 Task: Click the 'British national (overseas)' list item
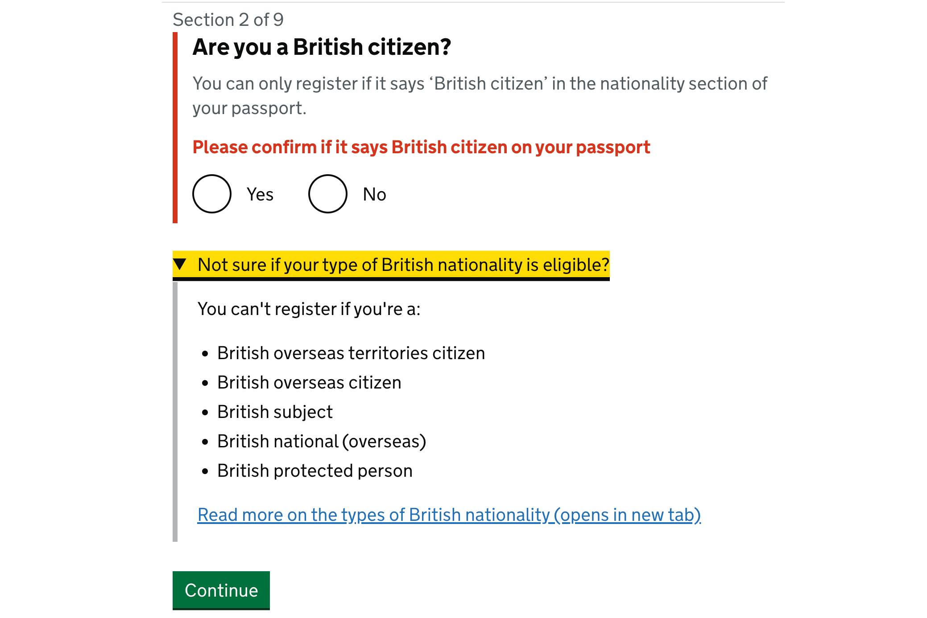pyautogui.click(x=322, y=441)
